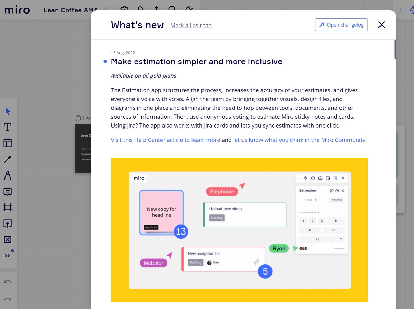Image resolution: width=414 pixels, height=309 pixels.
Task: Click the paragraph starting The Estimation app structures
Action: click(x=235, y=108)
